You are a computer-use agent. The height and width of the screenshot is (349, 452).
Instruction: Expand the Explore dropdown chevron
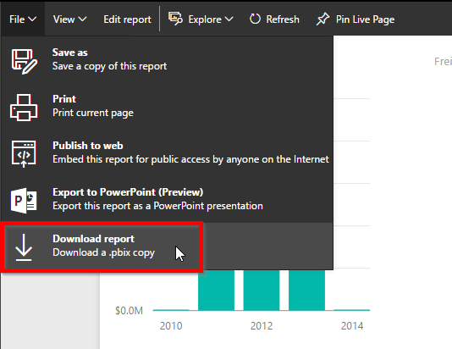click(x=229, y=19)
